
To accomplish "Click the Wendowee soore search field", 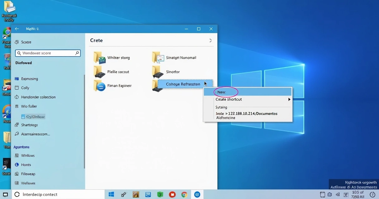I will 48,53.
